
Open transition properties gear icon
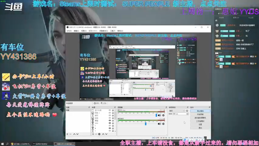tap(187, 111)
